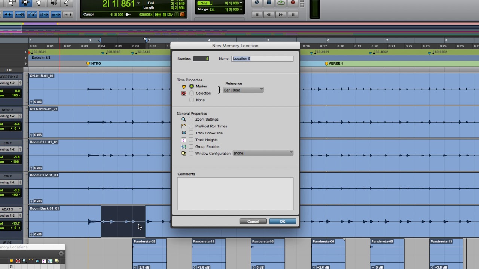Viewport: 479px width, 269px height.
Task: Click the Rewind transport button
Action: (269, 15)
